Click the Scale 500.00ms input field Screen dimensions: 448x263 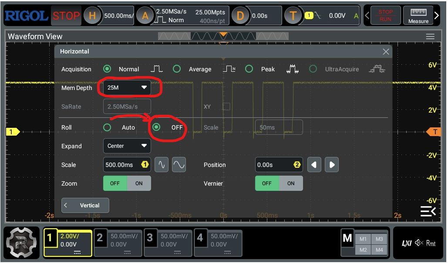pos(127,165)
